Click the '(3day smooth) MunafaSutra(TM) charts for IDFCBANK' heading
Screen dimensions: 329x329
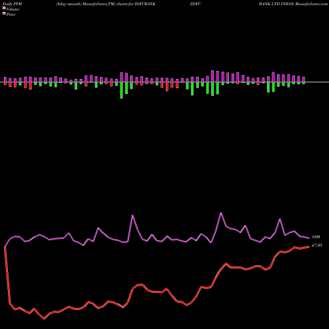[x=106, y=4]
